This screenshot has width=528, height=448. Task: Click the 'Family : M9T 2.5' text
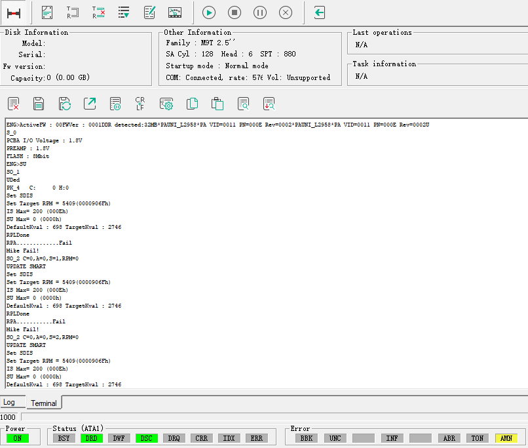(x=200, y=43)
